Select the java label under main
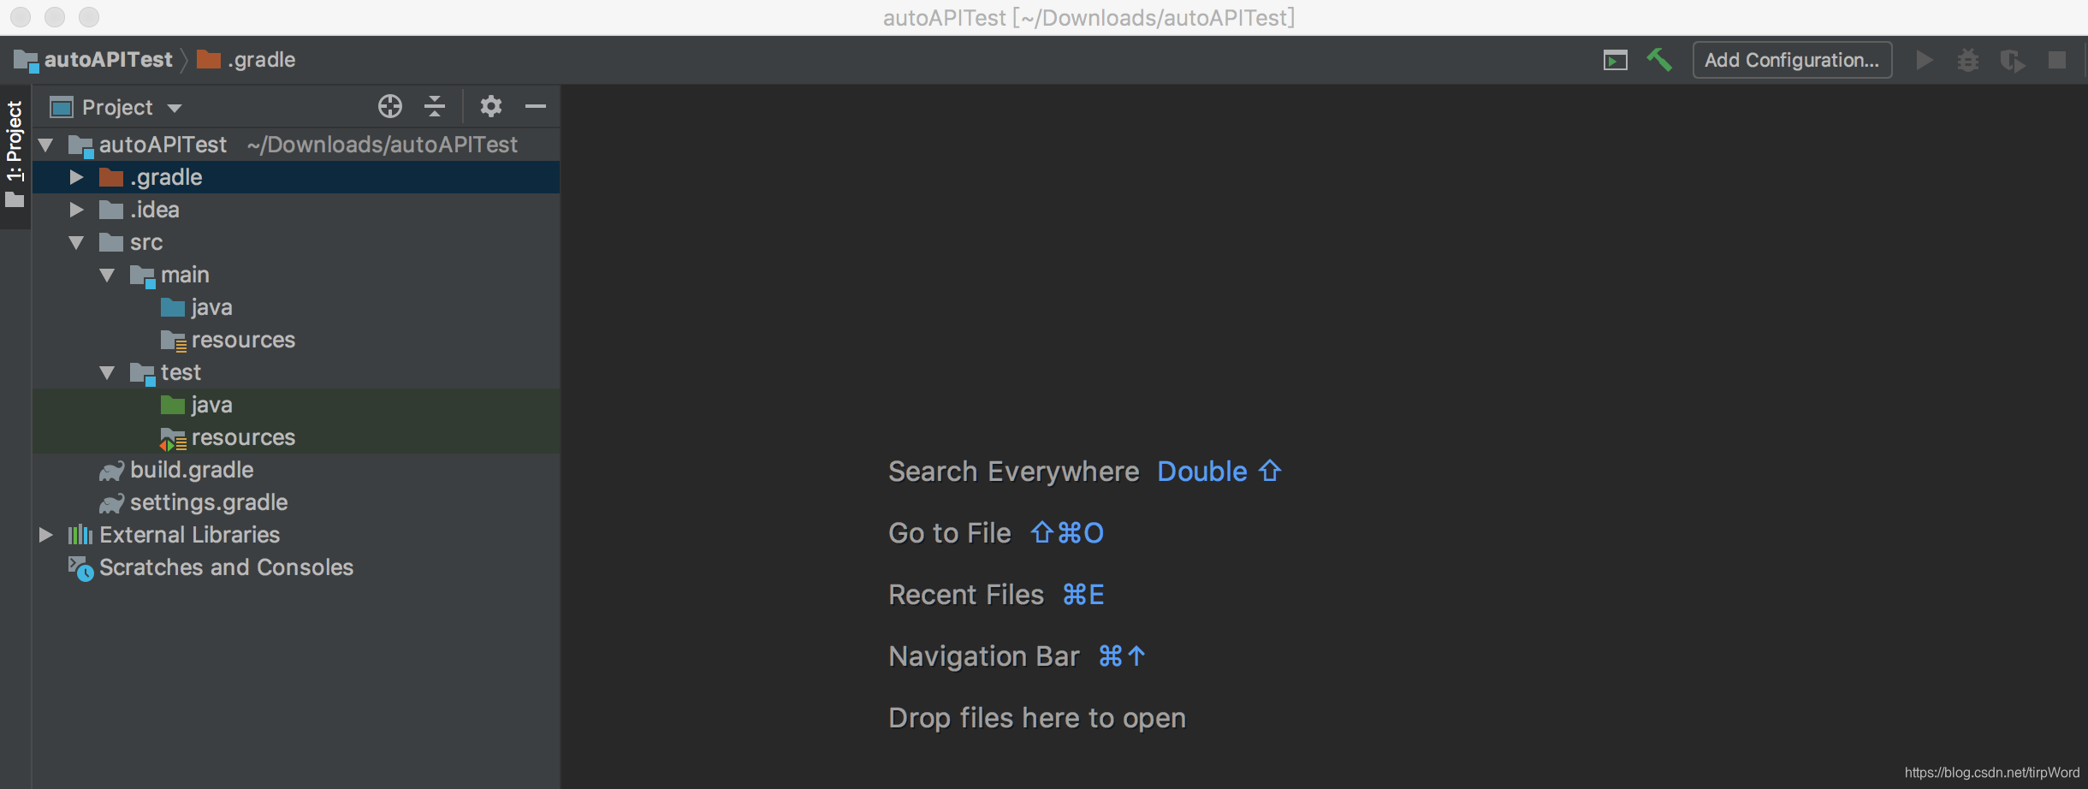Screen dimensions: 2088x789 (211, 308)
